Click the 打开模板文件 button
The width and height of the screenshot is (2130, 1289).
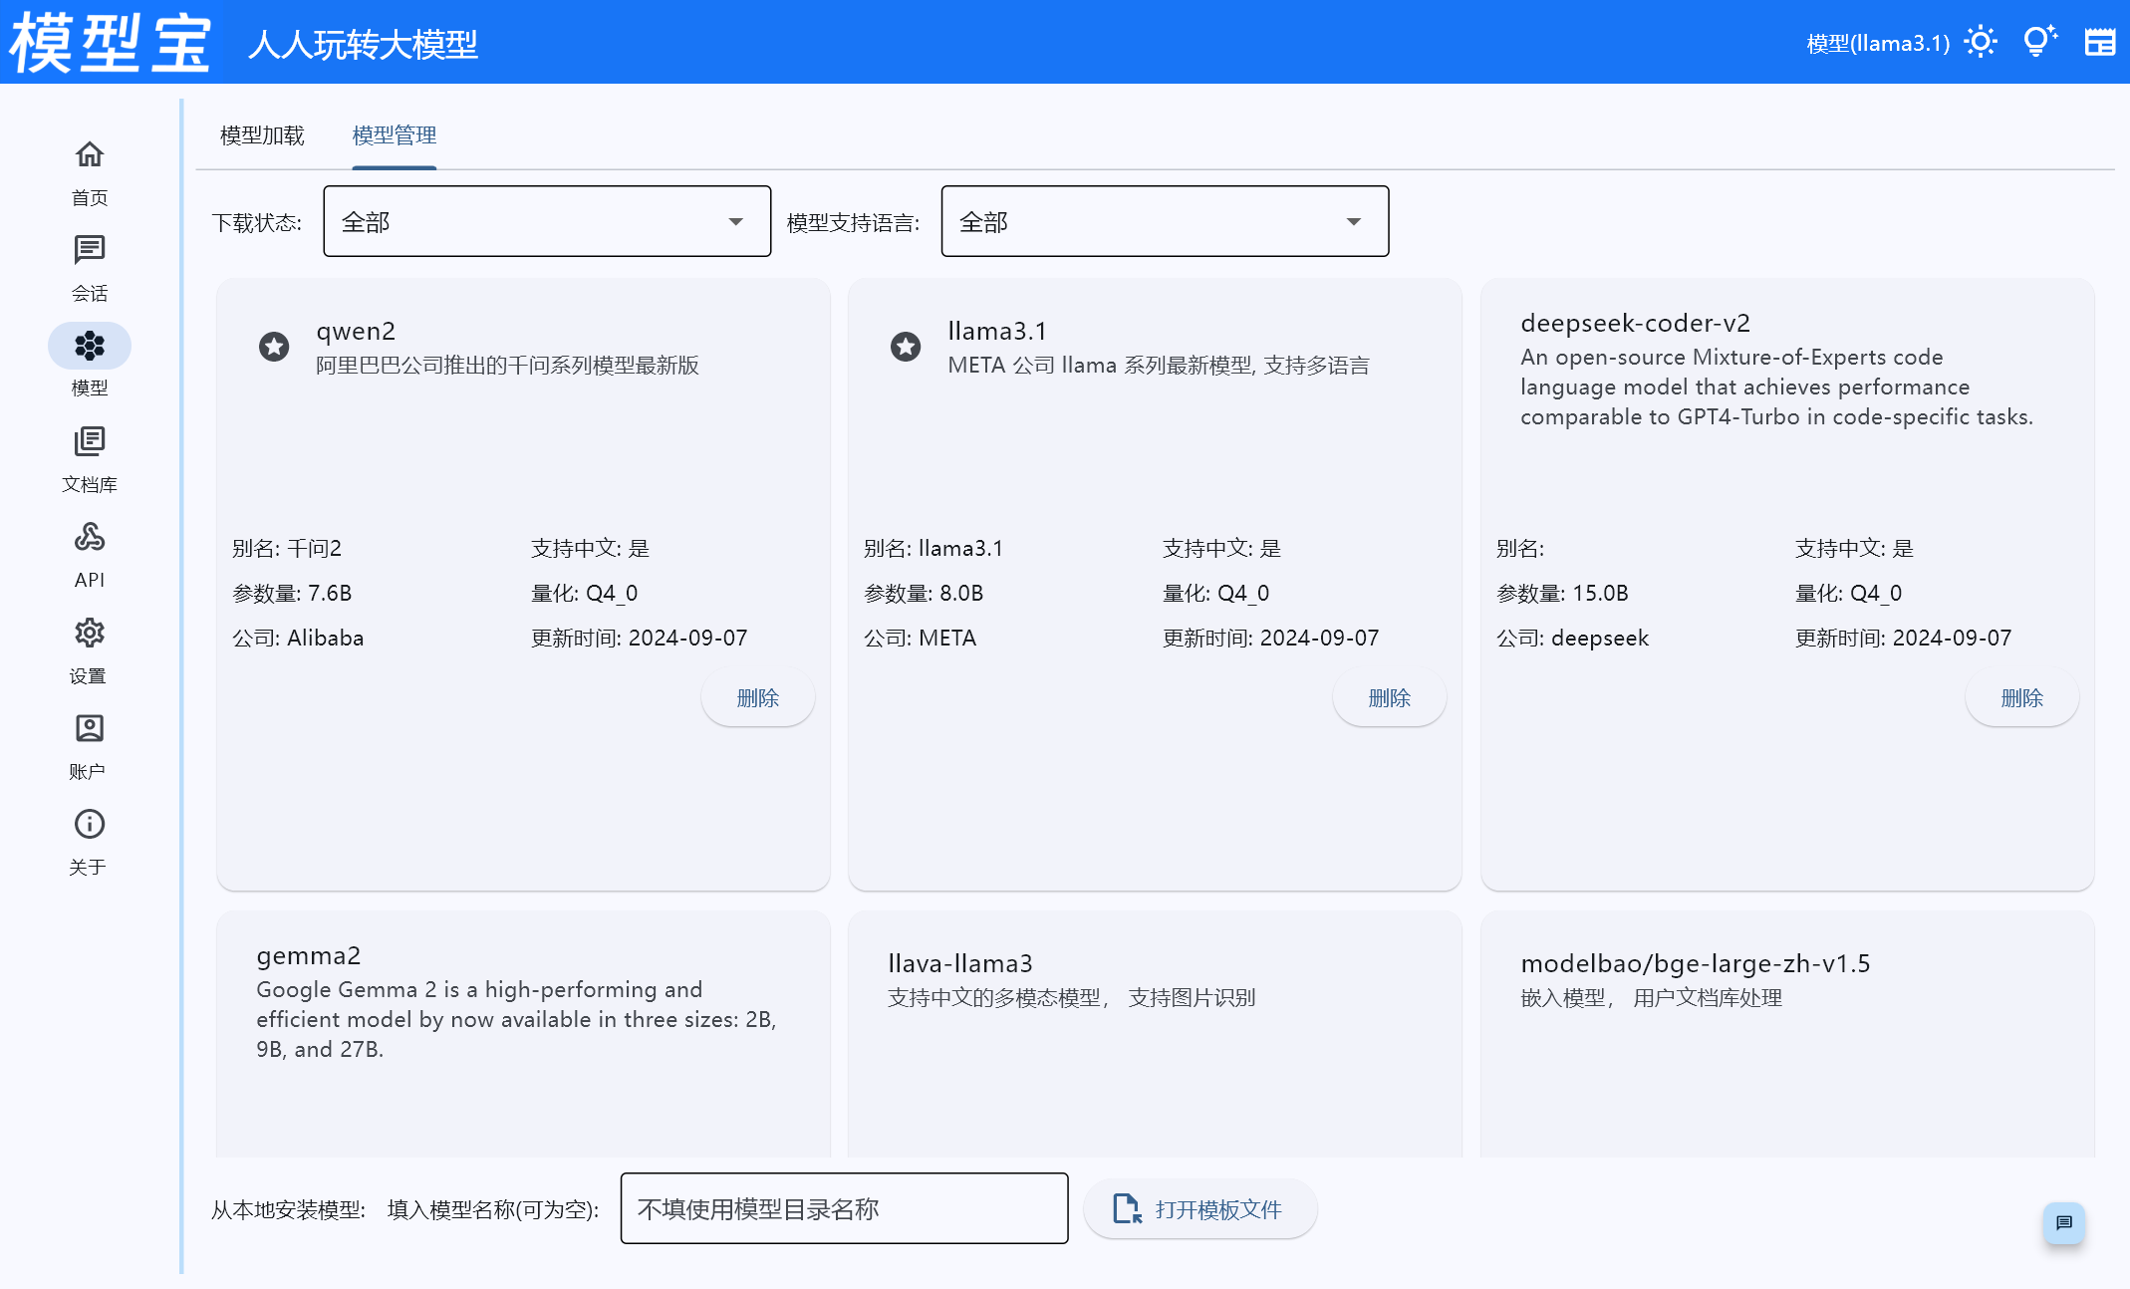[1199, 1209]
